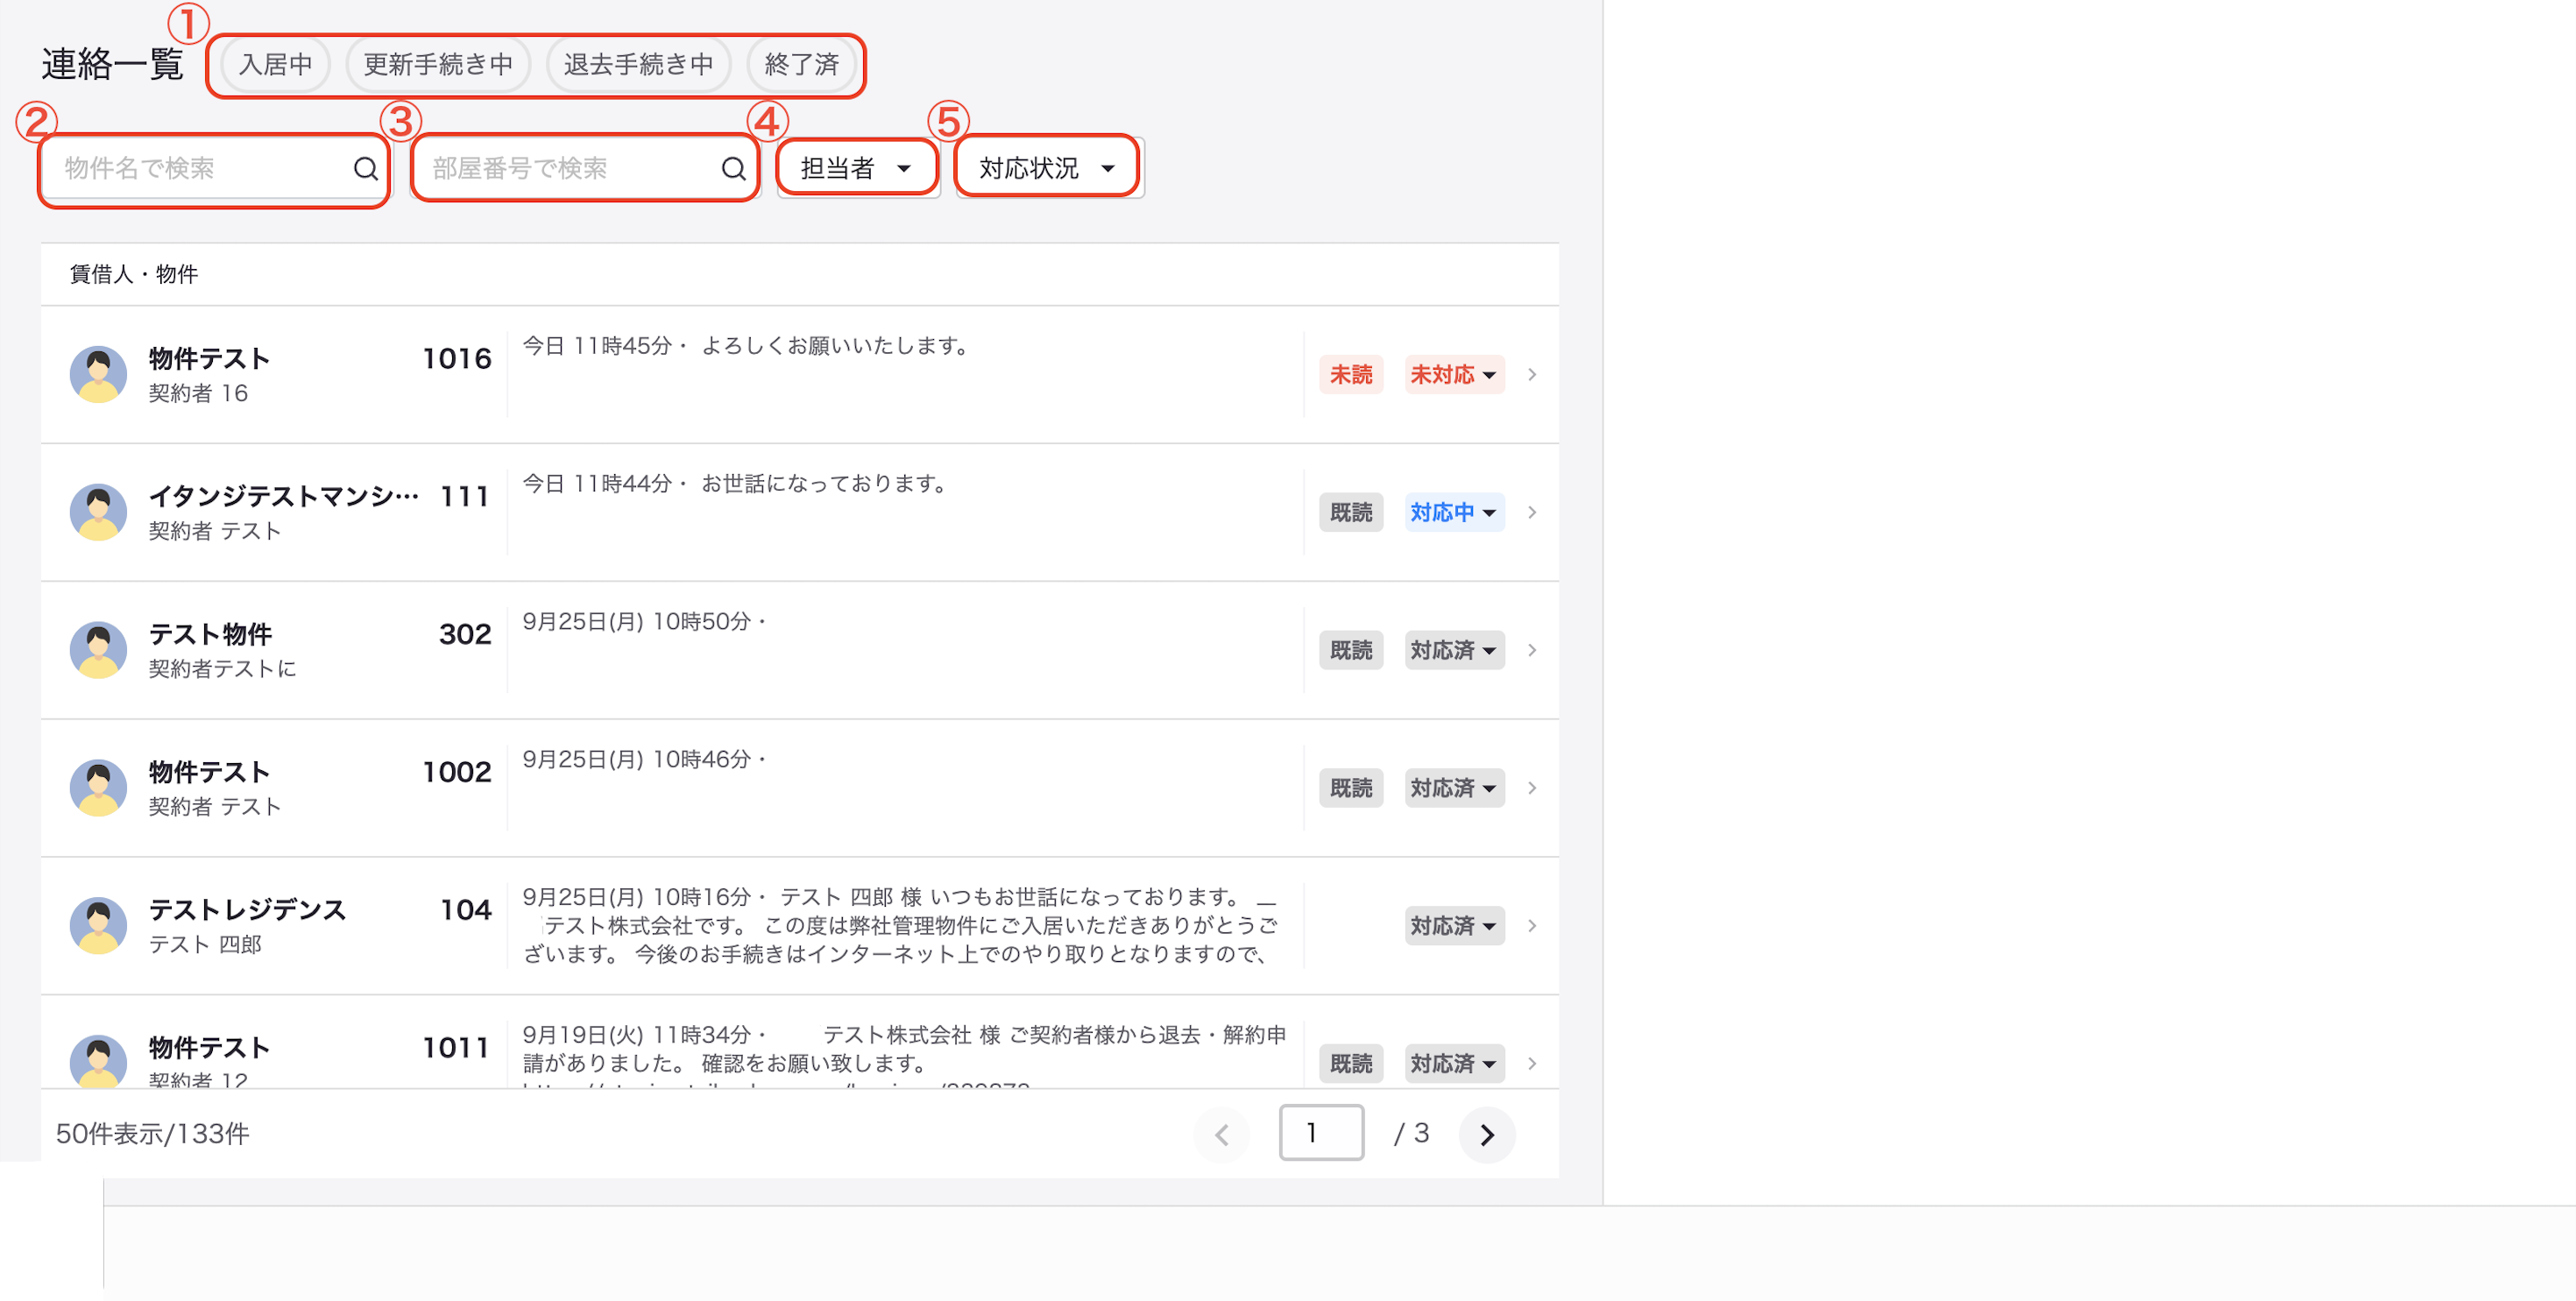
Task: Select message お世話になっております。 at 11時44分
Action: tap(825, 484)
